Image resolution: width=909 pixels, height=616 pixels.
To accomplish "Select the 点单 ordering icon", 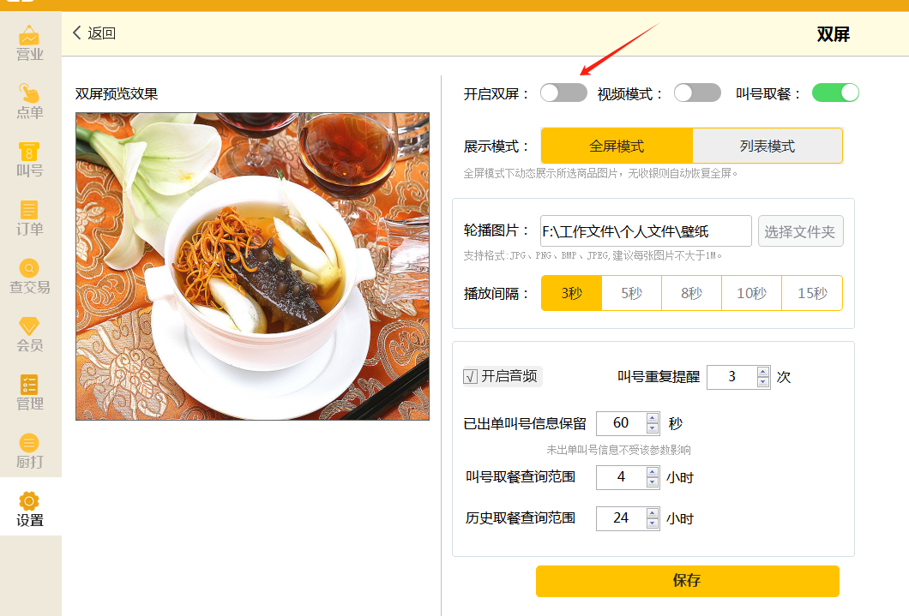I will (30, 94).
